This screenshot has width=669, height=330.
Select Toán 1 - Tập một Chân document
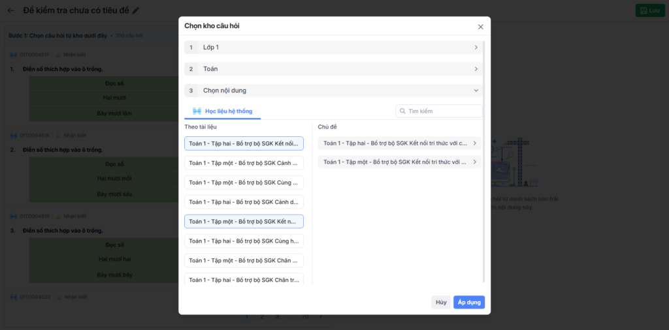[x=244, y=261]
